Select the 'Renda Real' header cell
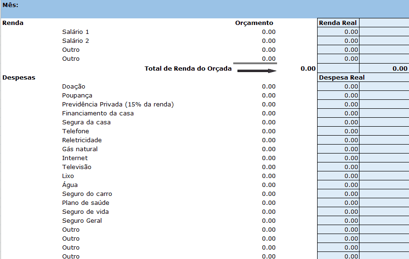The width and height of the screenshot is (409, 259). (x=338, y=23)
